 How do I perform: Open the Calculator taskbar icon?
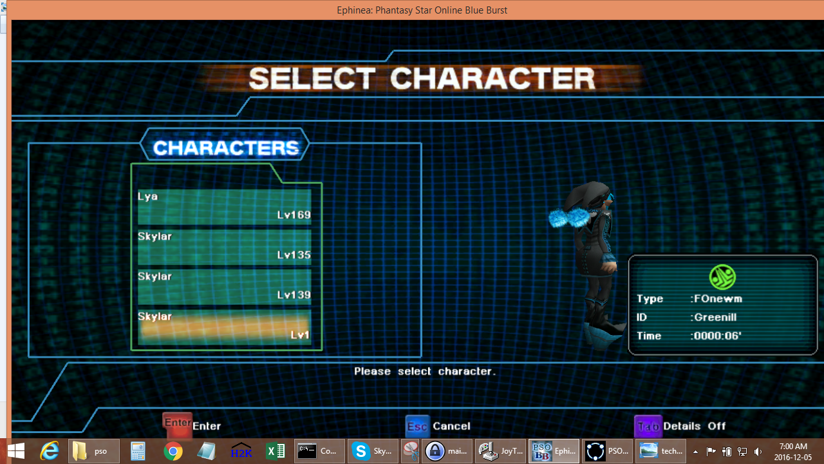click(x=138, y=451)
